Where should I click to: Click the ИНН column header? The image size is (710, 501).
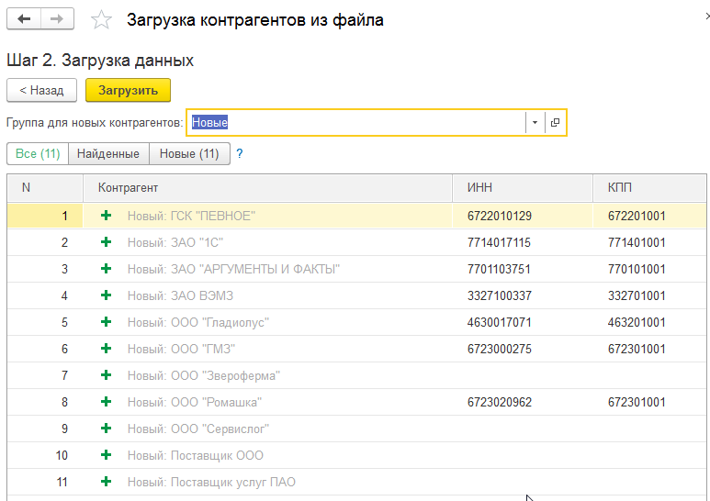click(479, 187)
